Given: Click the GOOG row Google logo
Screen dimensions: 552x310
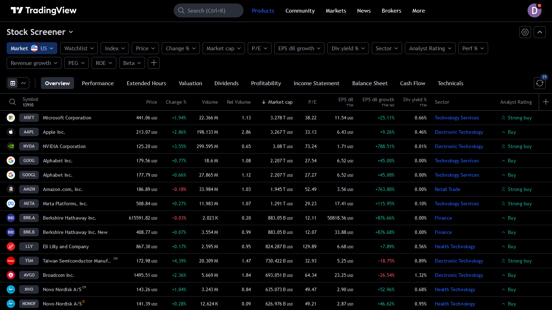Looking at the screenshot, I should 11,161.
